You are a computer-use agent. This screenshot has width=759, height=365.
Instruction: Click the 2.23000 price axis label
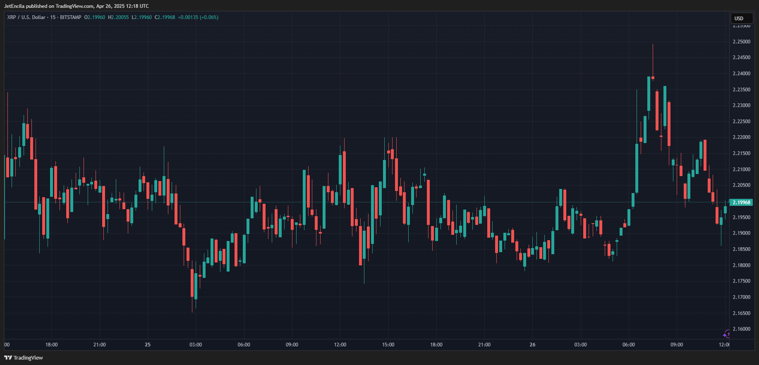pyautogui.click(x=741, y=105)
